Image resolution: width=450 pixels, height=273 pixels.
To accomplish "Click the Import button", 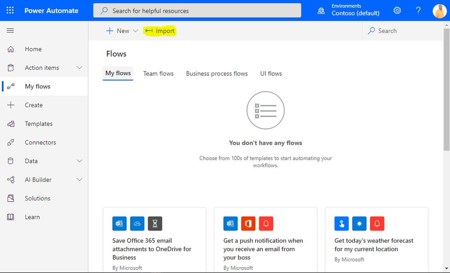I will (160, 31).
